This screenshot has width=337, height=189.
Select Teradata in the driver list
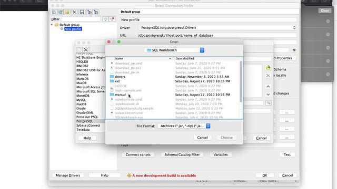pyautogui.click(x=83, y=130)
